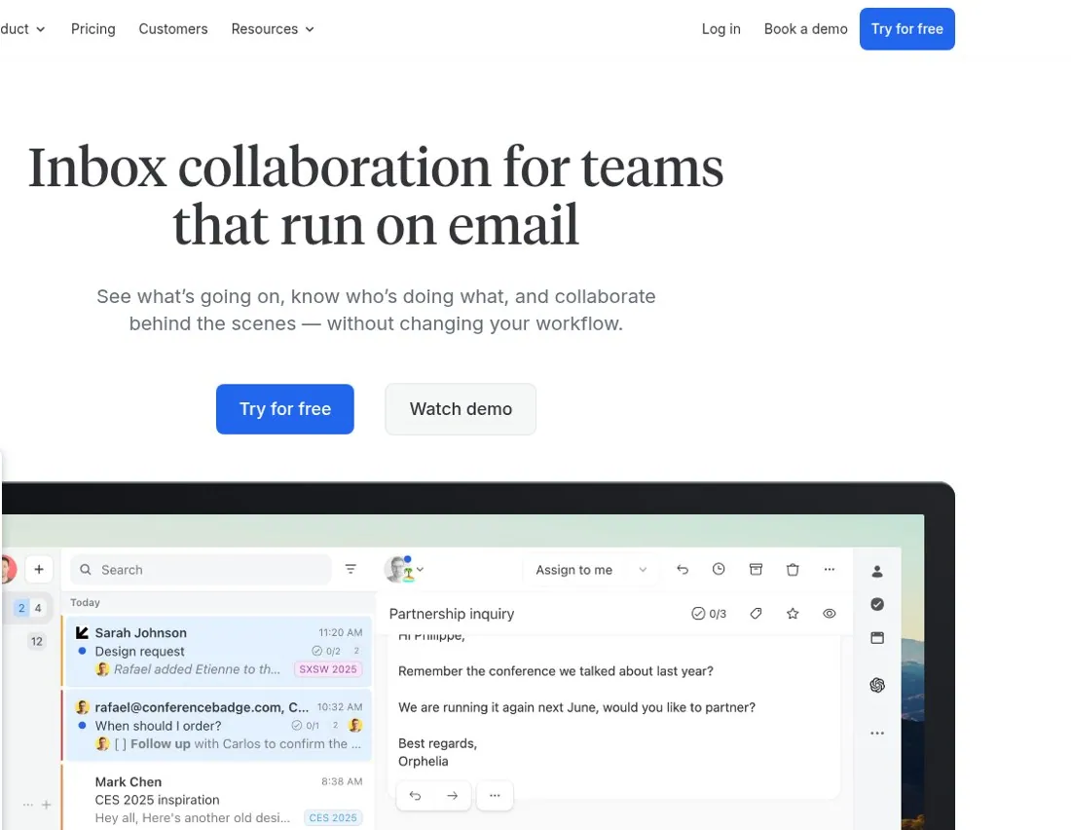1071x830 pixels.
Task: Click the Today section header
Action: [86, 602]
